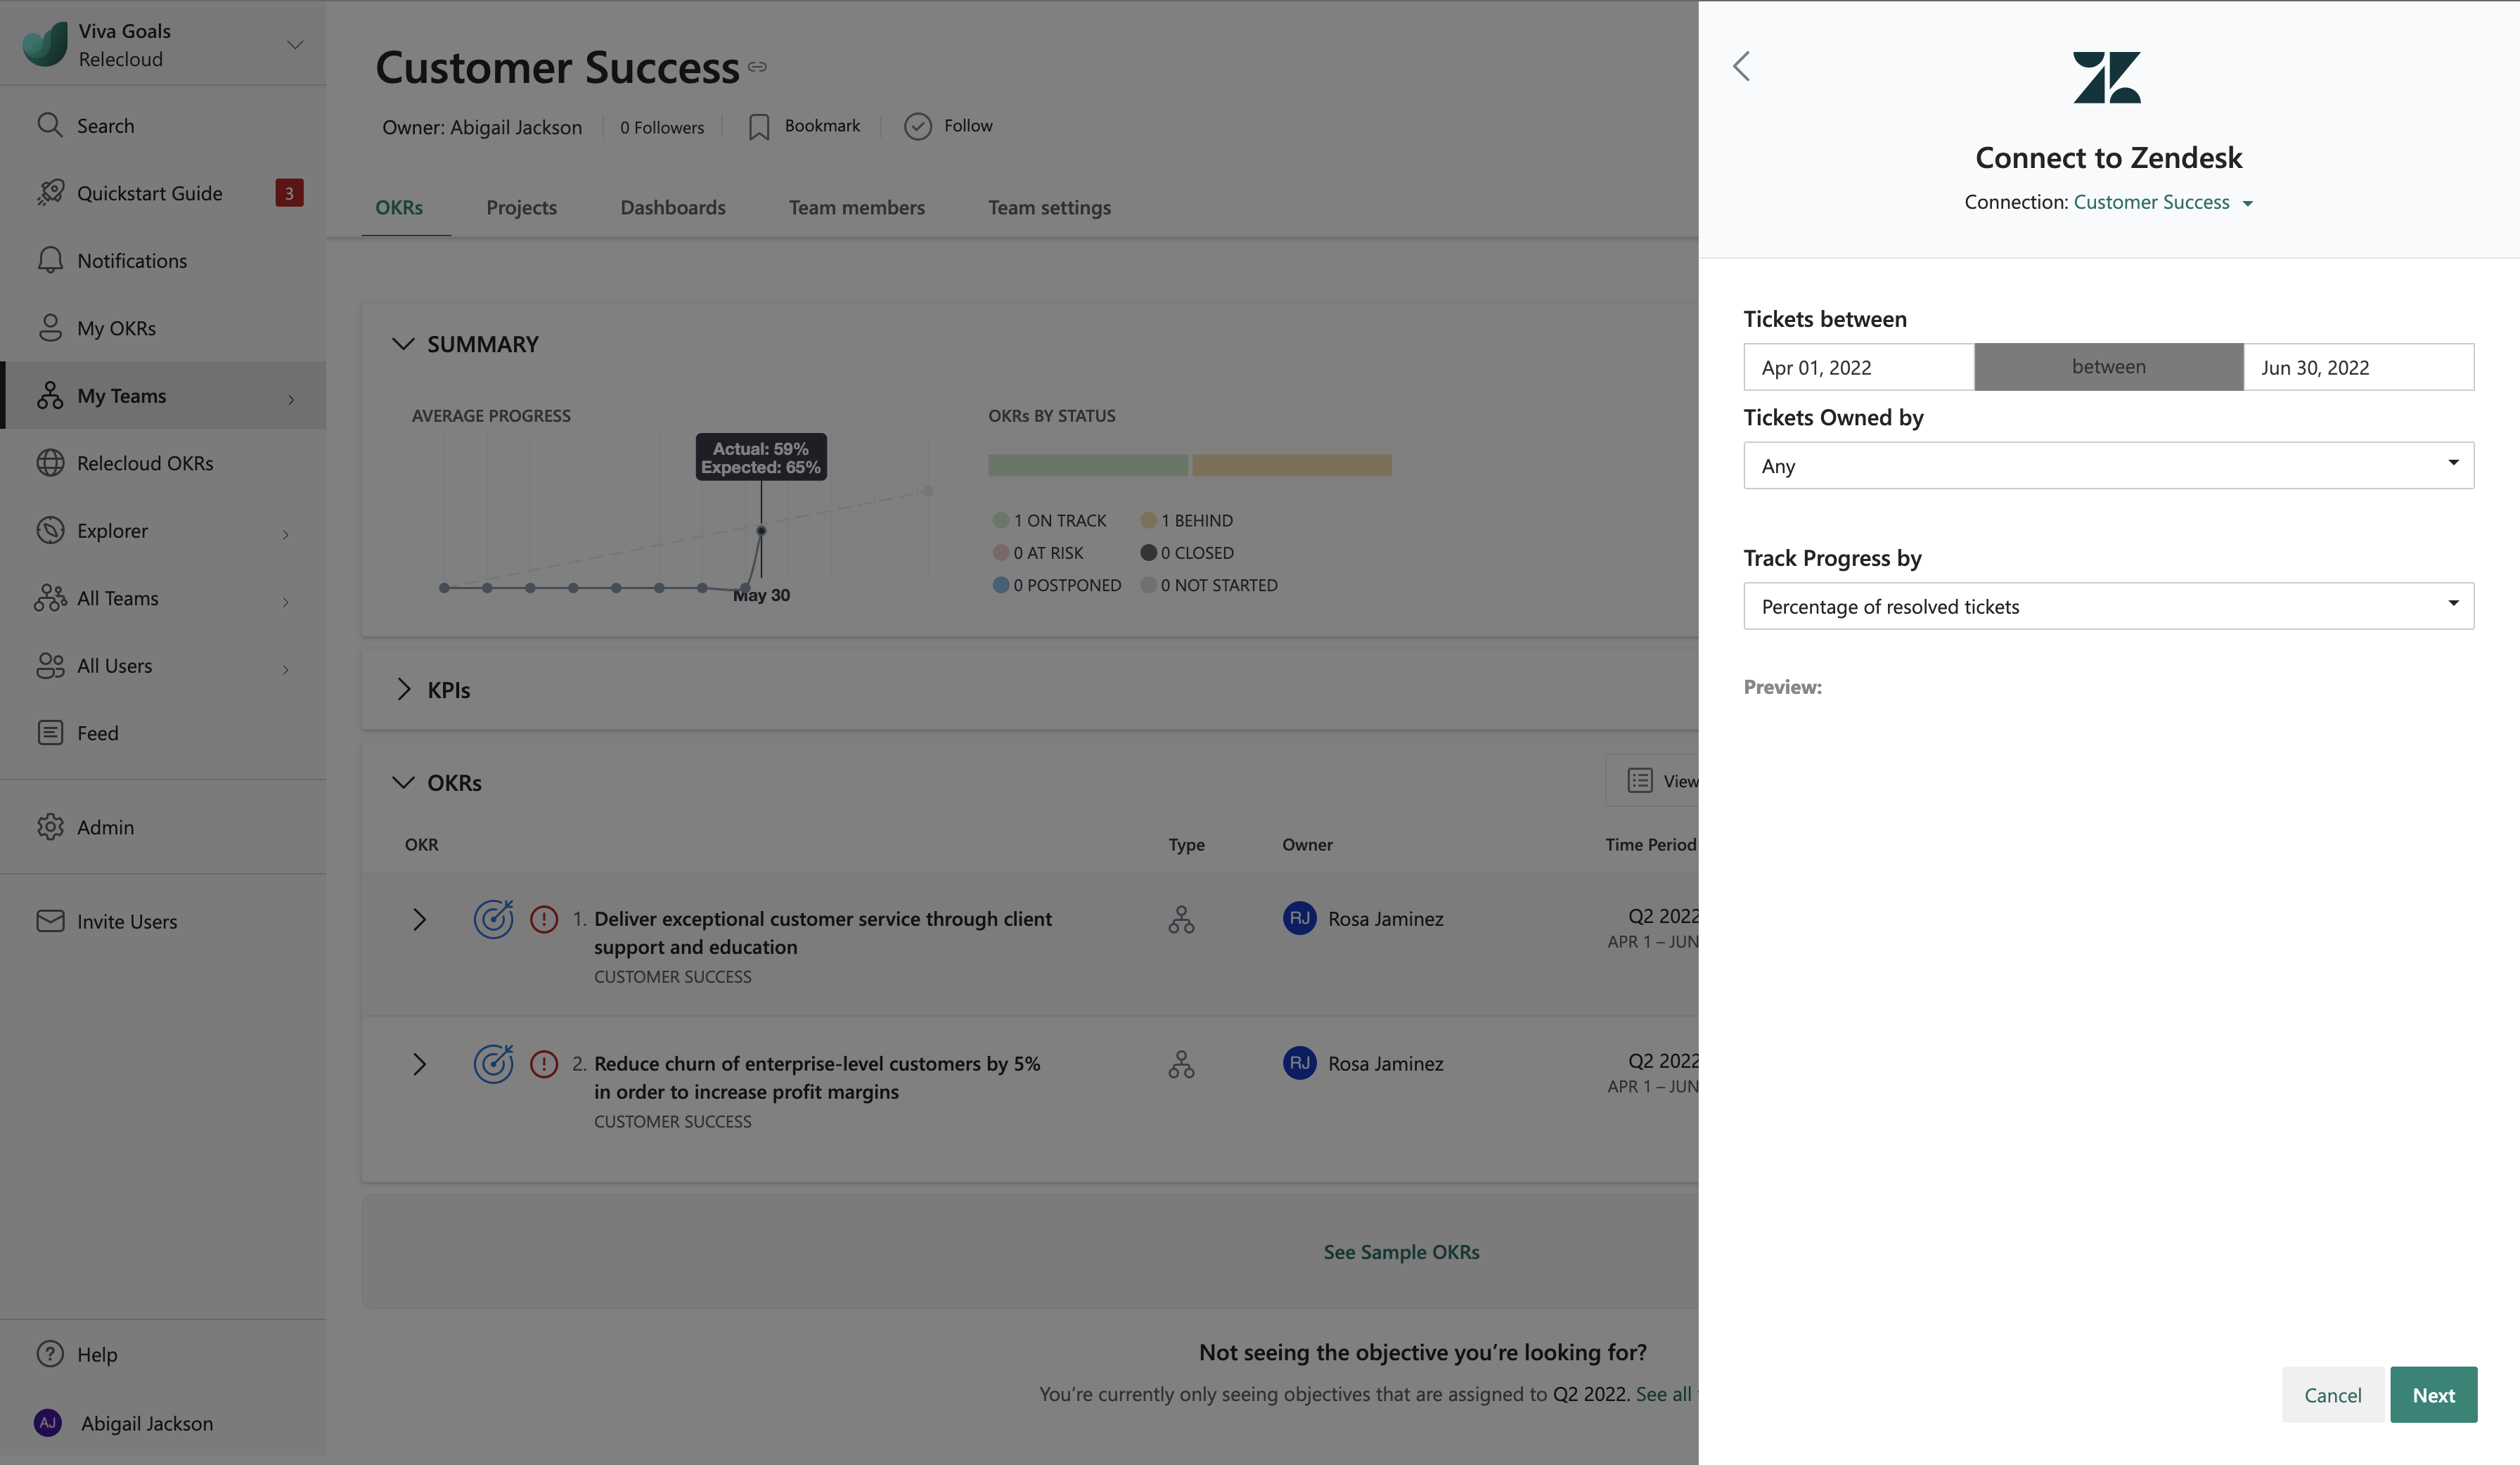Open Quickstart Guide rocket icon

point(50,192)
